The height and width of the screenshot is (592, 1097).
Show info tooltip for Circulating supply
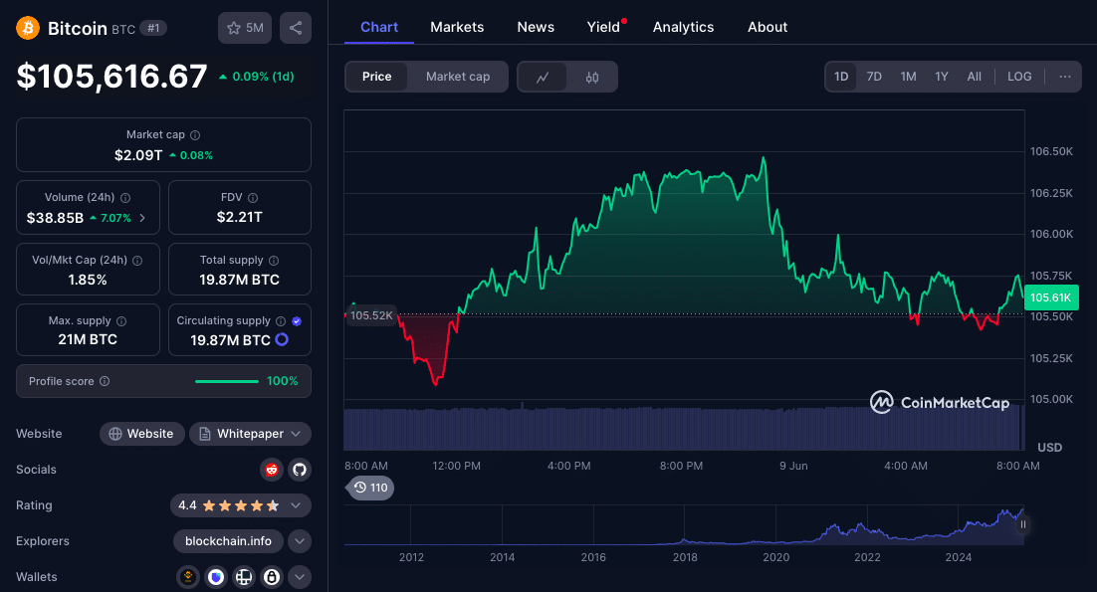(x=281, y=320)
